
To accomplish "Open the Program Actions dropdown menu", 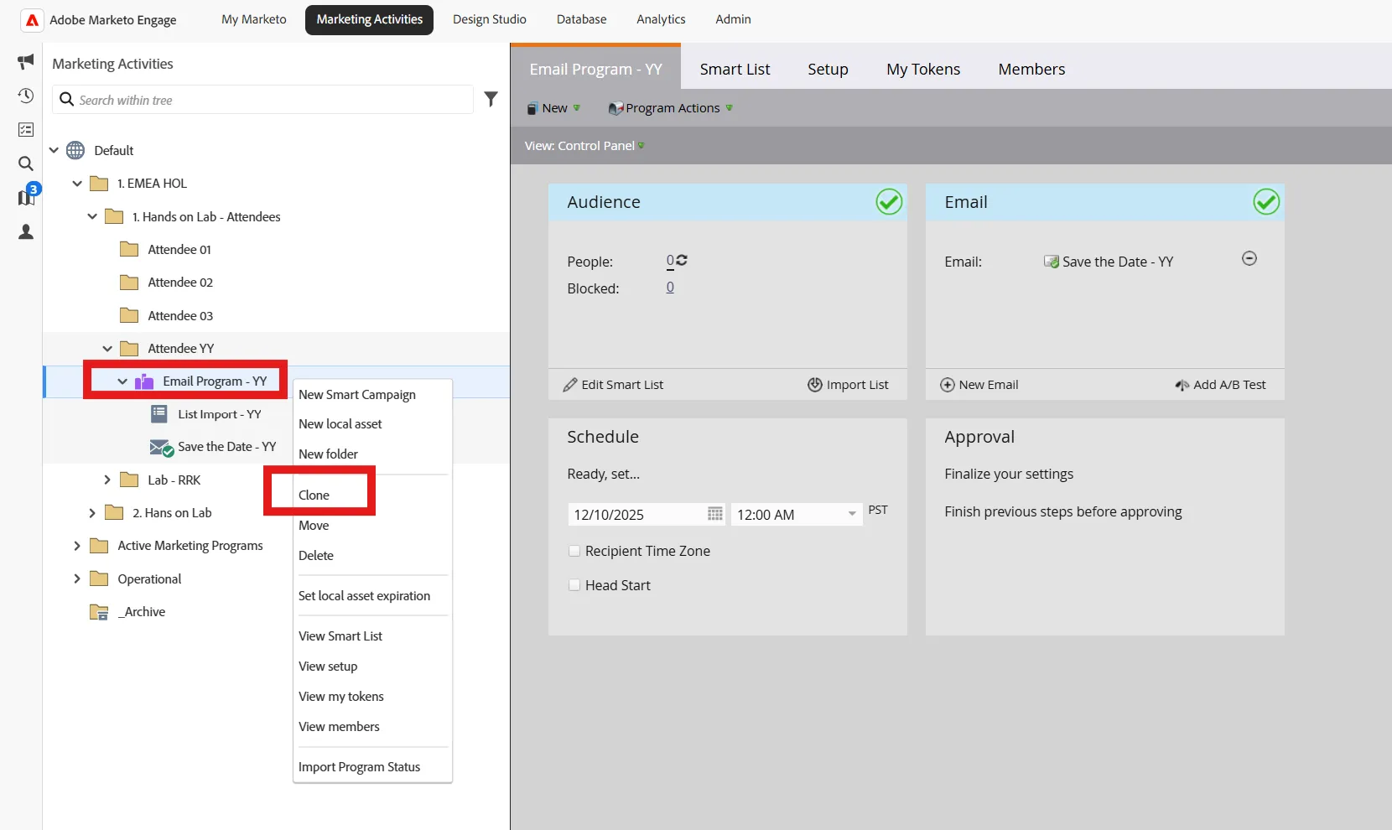I will [671, 108].
